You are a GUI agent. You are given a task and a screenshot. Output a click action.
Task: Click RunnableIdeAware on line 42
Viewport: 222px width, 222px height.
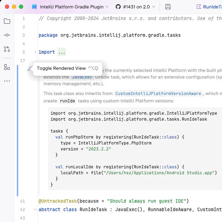pyautogui.click(x=170, y=209)
